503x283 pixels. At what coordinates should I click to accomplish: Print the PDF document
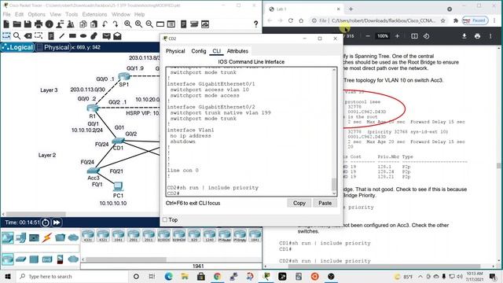pos(477,36)
